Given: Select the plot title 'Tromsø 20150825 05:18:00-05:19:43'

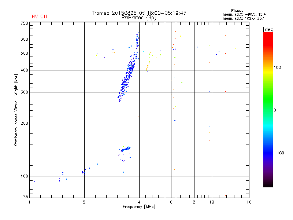Looking at the screenshot, I should point(139,13).
